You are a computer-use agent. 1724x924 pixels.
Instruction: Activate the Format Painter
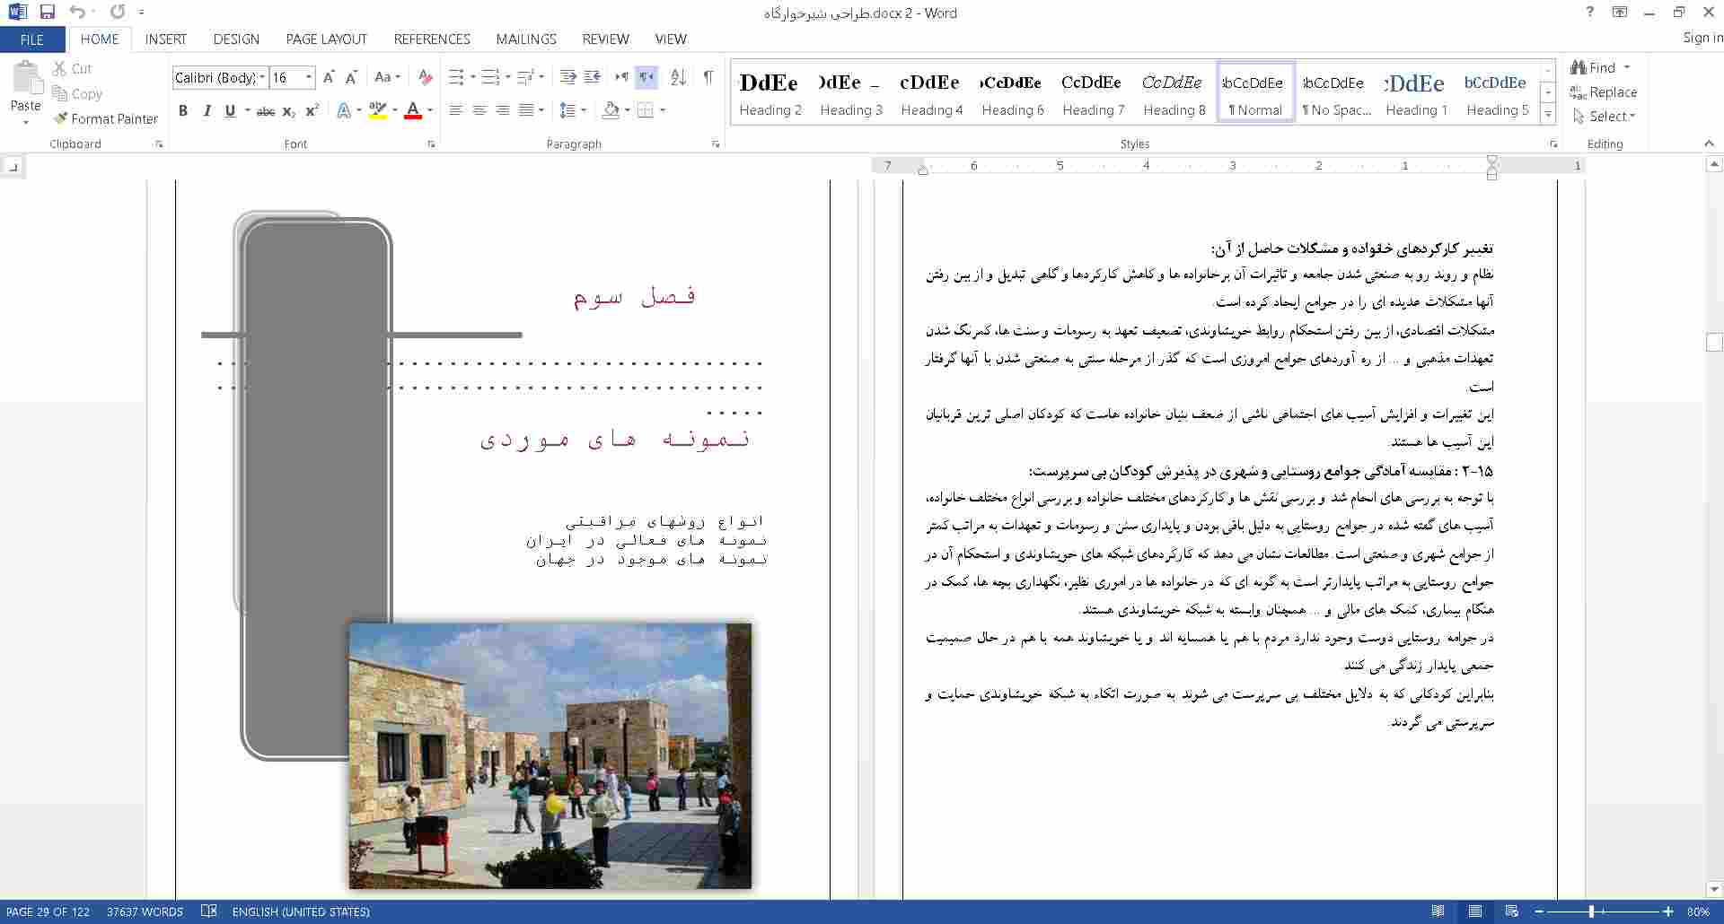click(106, 118)
